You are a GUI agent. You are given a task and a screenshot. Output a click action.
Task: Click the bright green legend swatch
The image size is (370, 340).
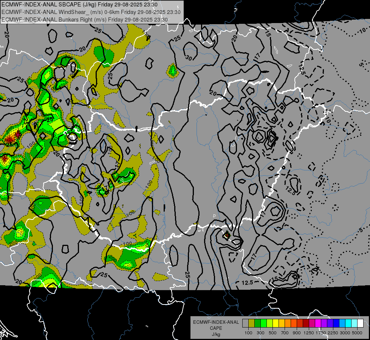tap(263, 323)
